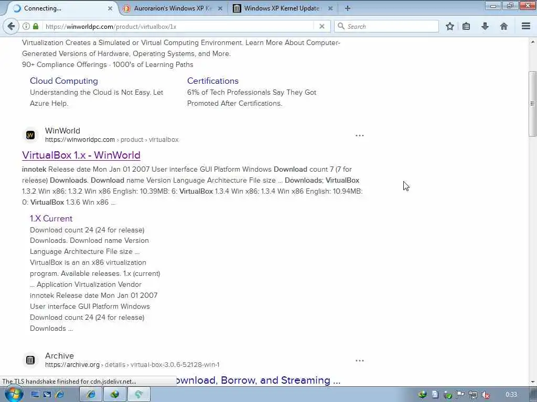537x402 pixels.
Task: Click vertical scrollbar thumb
Action: pos(532,104)
